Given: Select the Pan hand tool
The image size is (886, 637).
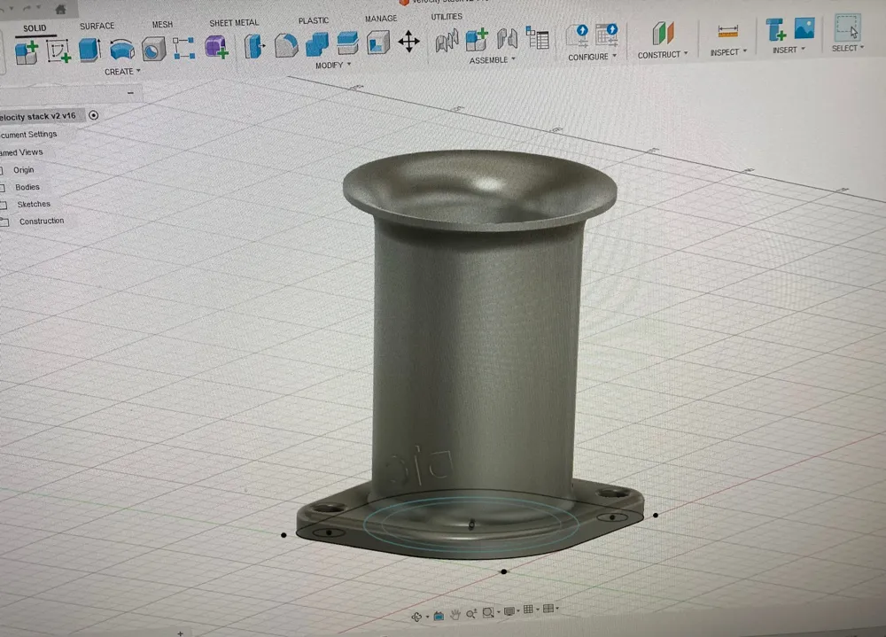Looking at the screenshot, I should [x=455, y=614].
